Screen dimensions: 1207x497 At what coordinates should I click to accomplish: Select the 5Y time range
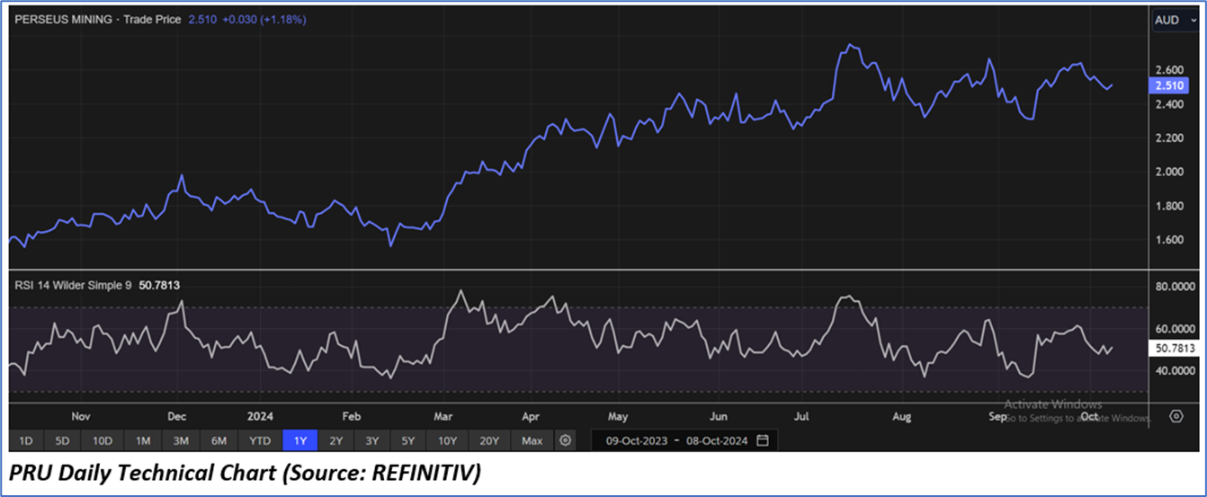pos(407,440)
